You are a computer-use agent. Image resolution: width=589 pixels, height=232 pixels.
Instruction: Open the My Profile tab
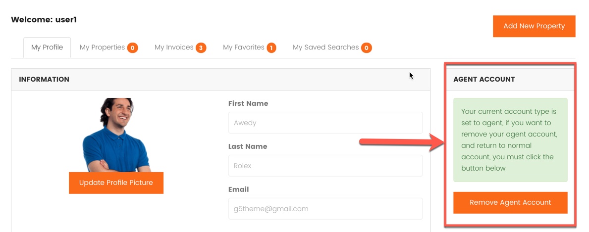47,47
